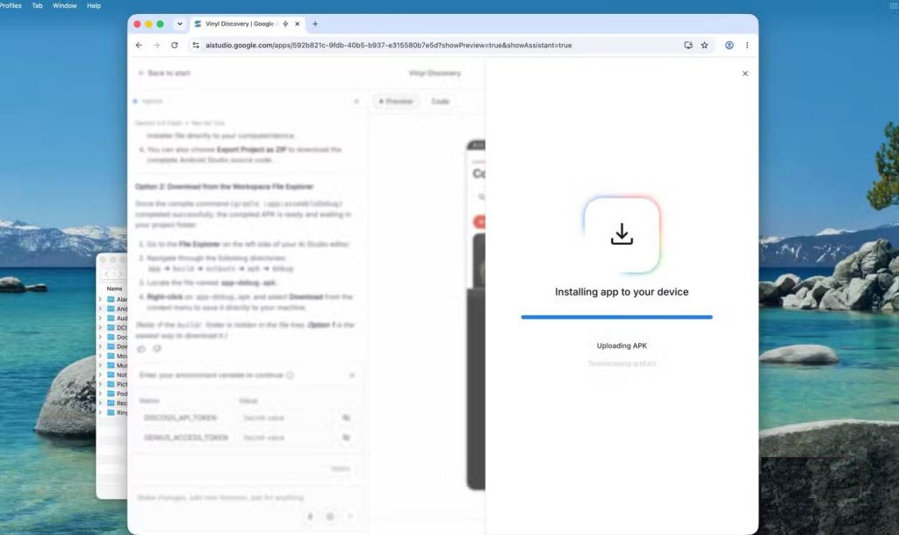Toggle visibility of DISCOGS_API_TOKEN value
Screen dimensions: 899x535
[x=346, y=418]
